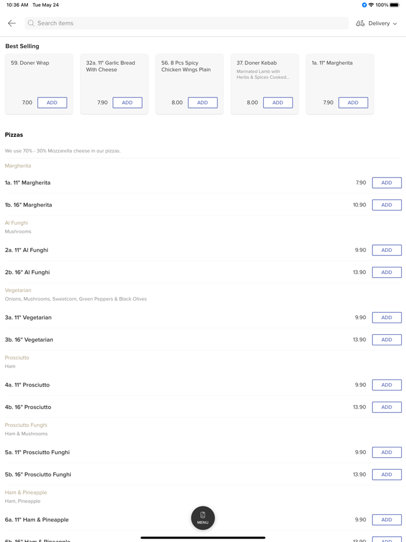Add 3b. 16" Vegetarian pizza

386,339
